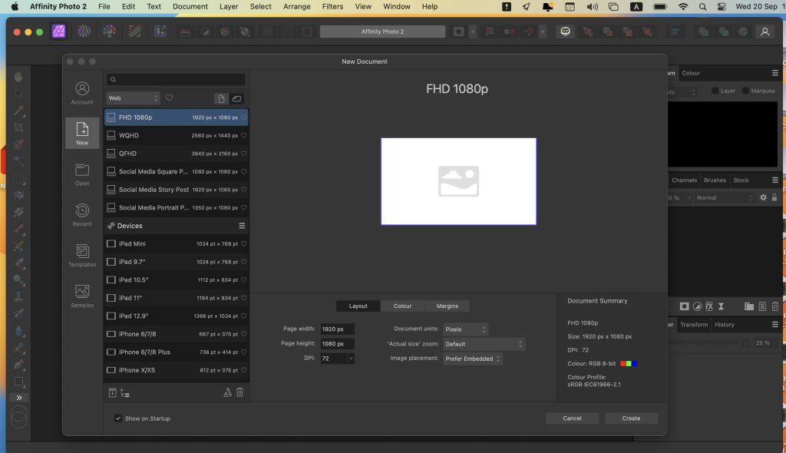Viewport: 786px width, 453px height.
Task: Open the Normal blend mode dropdown
Action: click(725, 197)
